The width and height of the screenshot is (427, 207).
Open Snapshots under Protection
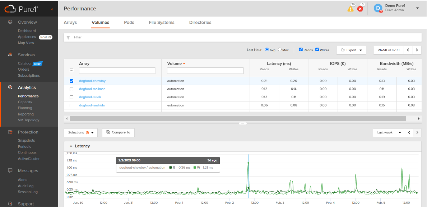(27, 140)
